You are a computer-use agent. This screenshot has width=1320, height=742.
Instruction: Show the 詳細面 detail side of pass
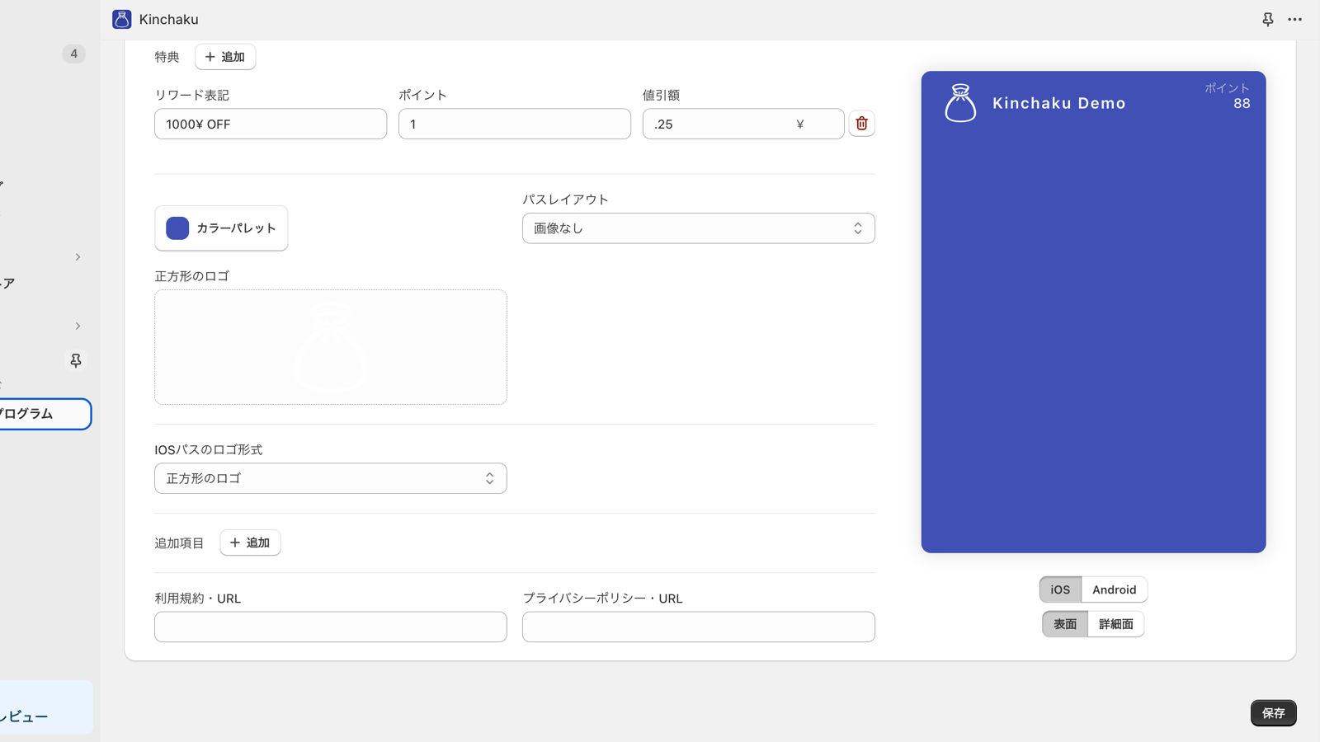pyautogui.click(x=1115, y=624)
